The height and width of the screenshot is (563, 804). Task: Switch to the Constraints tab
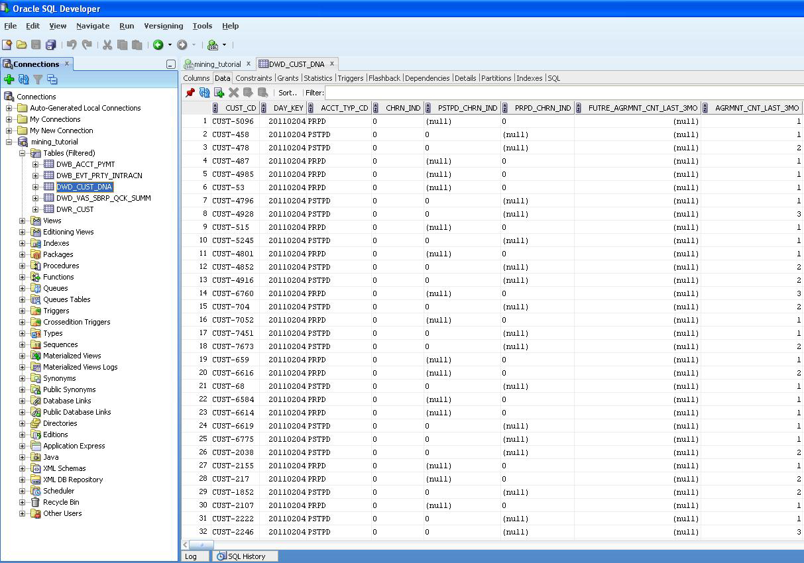click(x=253, y=78)
